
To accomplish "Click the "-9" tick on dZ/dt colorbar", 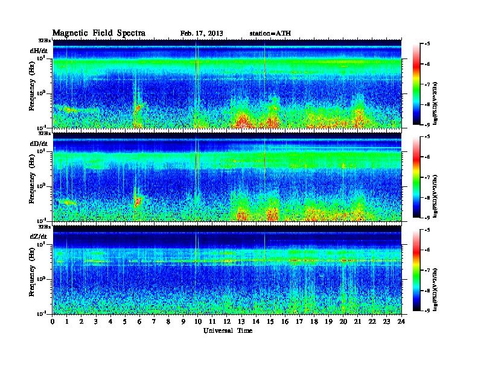I will [427, 311].
